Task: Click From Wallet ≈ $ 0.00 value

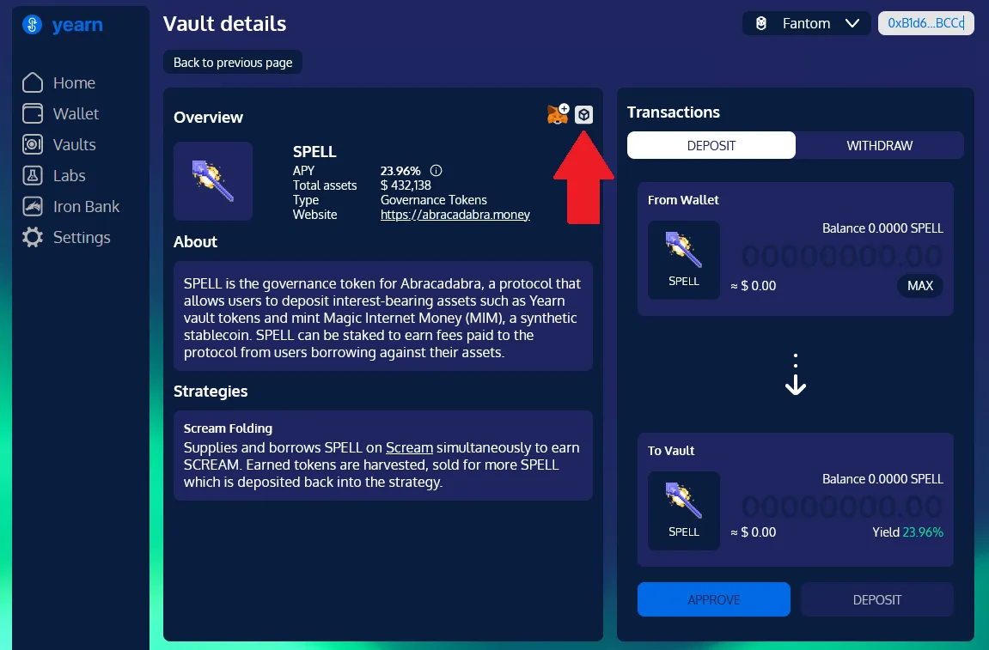Action: [754, 286]
